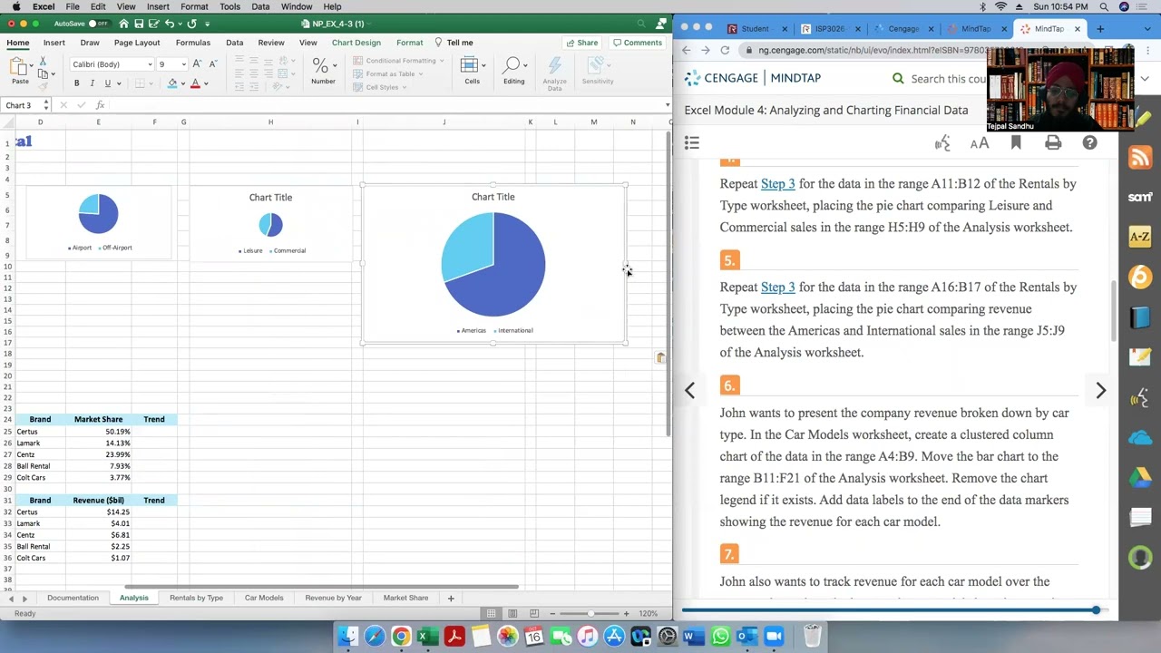Open the Chart Design ribbon tab
Image resolution: width=1161 pixels, height=653 pixels.
(356, 43)
